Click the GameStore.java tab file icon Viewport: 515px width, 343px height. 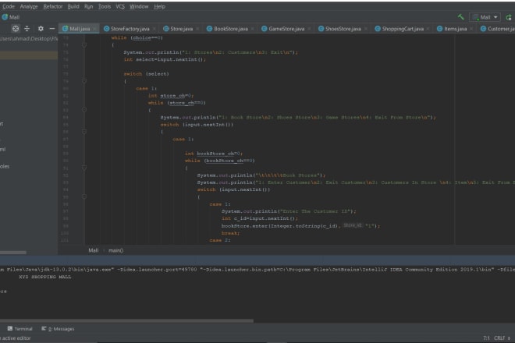pos(264,29)
